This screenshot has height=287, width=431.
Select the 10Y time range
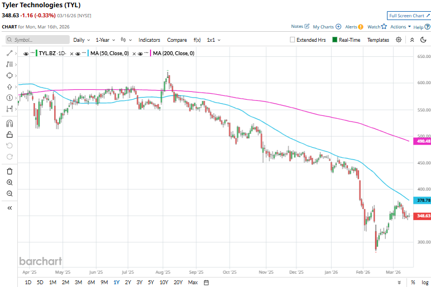(164, 283)
